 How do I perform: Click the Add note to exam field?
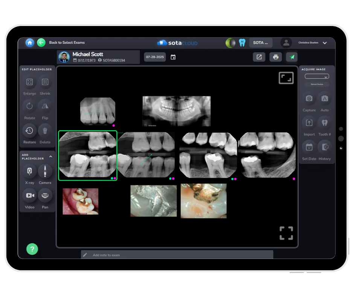pos(177,255)
